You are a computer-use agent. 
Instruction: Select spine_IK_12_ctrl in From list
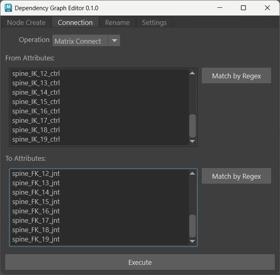click(x=100, y=74)
